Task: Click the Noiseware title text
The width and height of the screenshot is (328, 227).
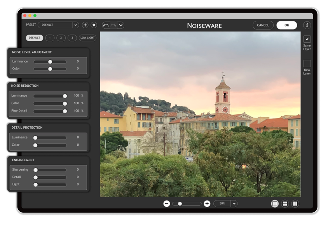Action: [x=204, y=25]
